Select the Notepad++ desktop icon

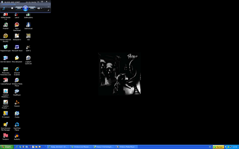click(17, 37)
